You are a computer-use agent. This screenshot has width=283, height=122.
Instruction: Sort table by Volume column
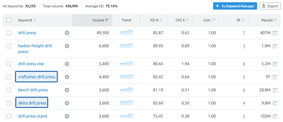click(101, 20)
